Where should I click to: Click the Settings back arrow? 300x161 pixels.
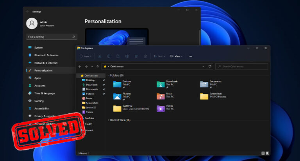[x=28, y=11]
